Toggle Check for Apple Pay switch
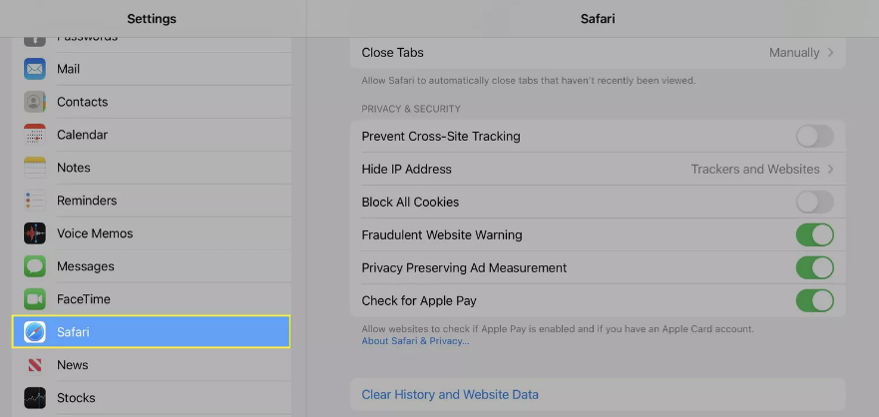This screenshot has width=879, height=417. tap(814, 301)
